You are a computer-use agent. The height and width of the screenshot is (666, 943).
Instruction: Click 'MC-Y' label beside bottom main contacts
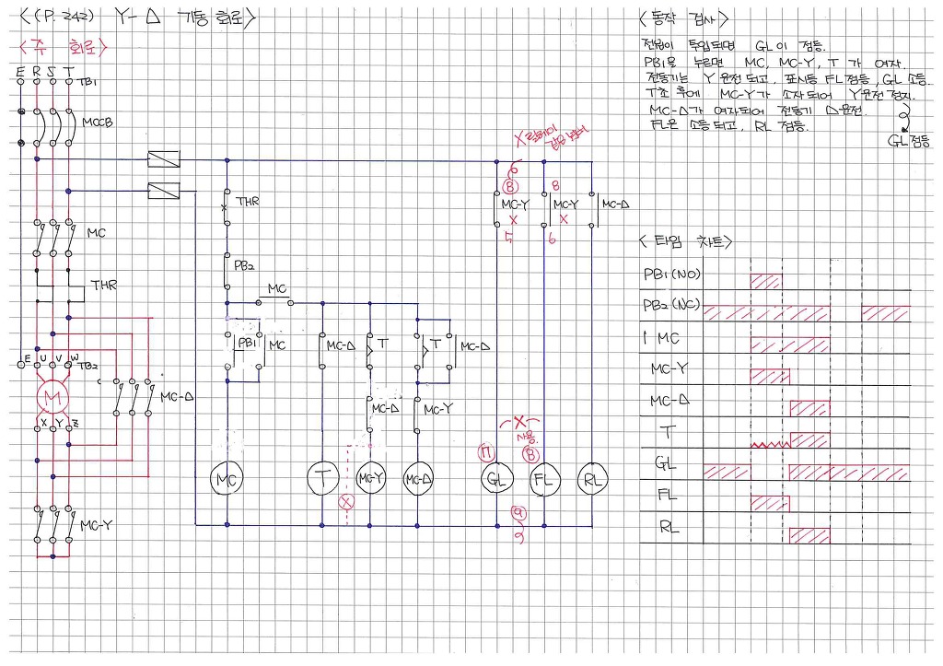click(x=96, y=525)
